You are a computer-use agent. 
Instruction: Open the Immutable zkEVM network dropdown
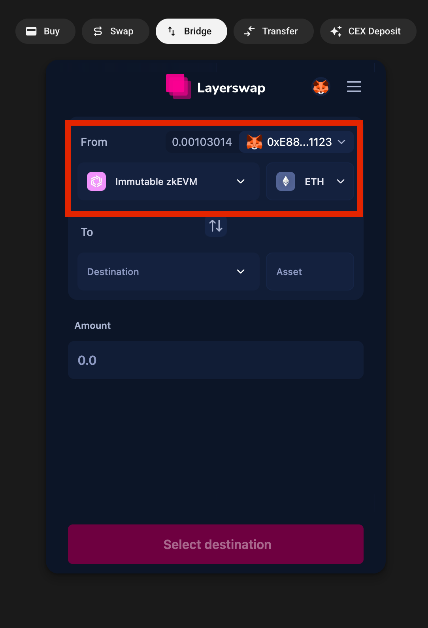click(168, 181)
